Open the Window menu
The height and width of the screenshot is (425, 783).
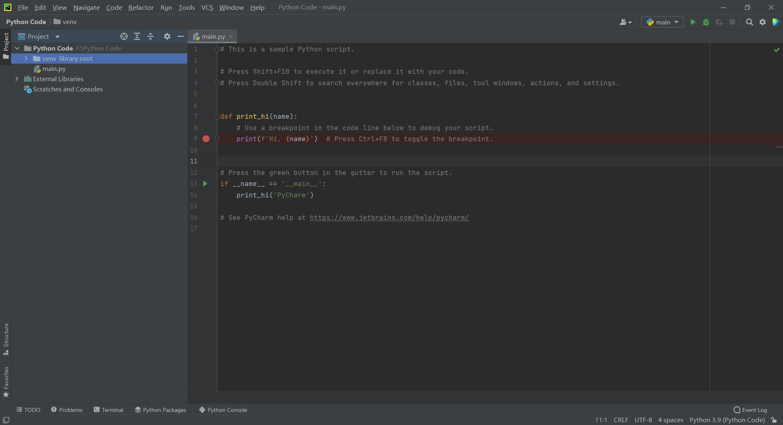coord(231,7)
